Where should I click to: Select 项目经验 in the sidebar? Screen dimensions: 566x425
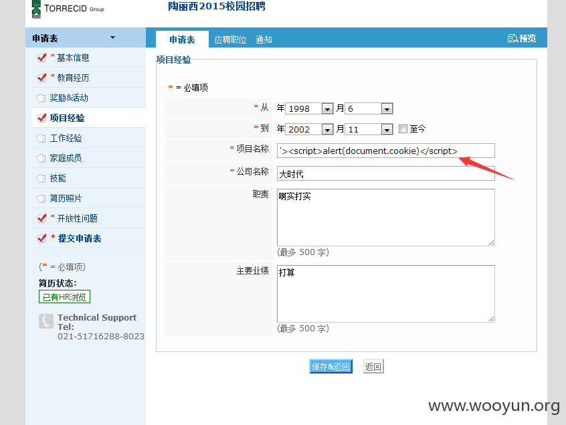click(x=67, y=118)
